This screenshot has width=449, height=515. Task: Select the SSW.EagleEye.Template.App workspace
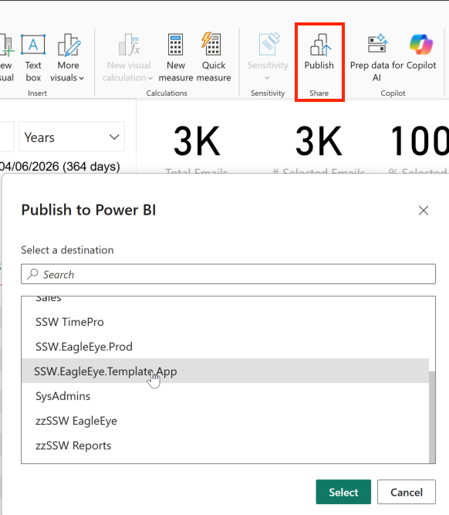pyautogui.click(x=225, y=371)
